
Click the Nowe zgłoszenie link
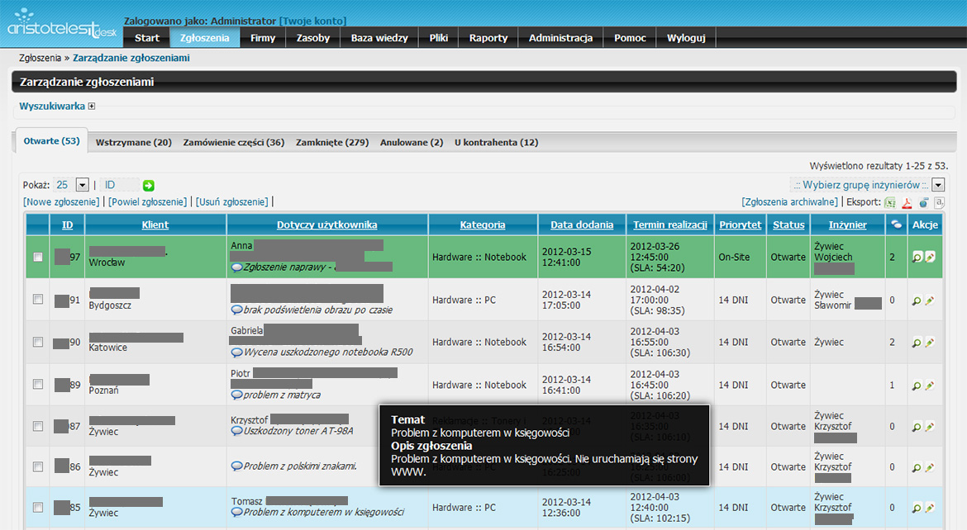[x=62, y=201]
